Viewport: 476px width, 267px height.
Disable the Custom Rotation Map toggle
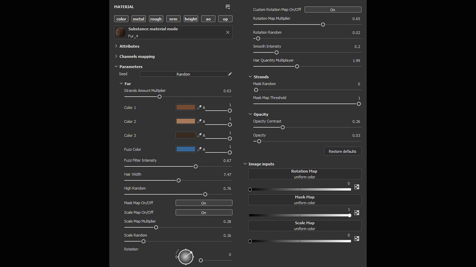point(333,10)
